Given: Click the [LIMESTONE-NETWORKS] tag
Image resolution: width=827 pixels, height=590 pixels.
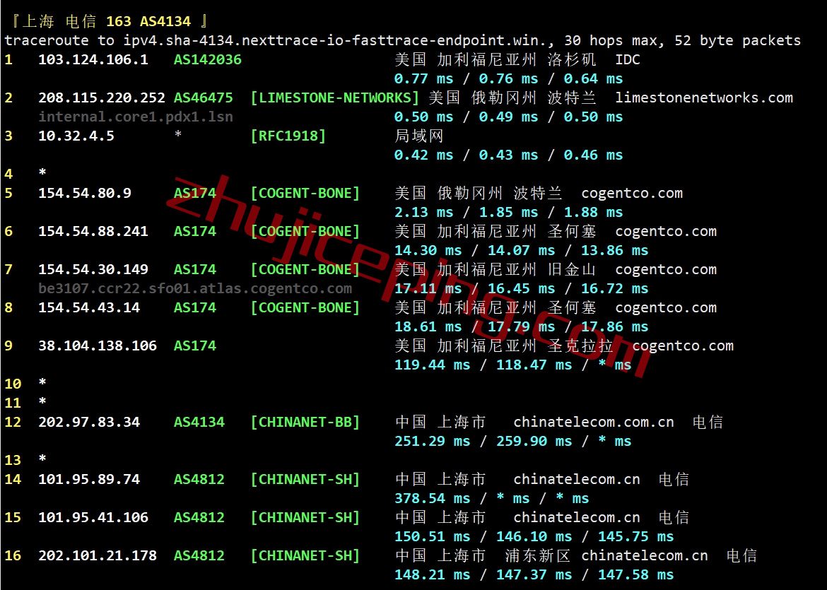Looking at the screenshot, I should click(335, 98).
